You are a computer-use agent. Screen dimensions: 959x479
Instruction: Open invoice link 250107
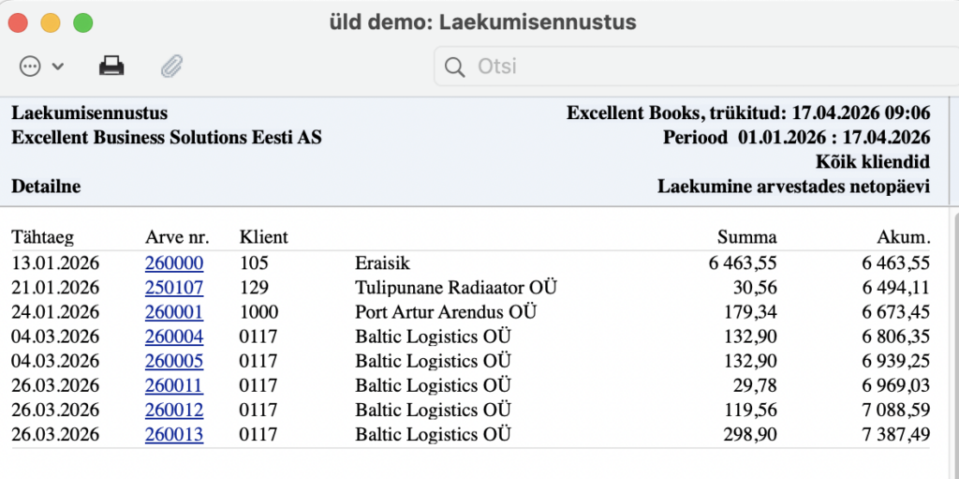pos(174,288)
